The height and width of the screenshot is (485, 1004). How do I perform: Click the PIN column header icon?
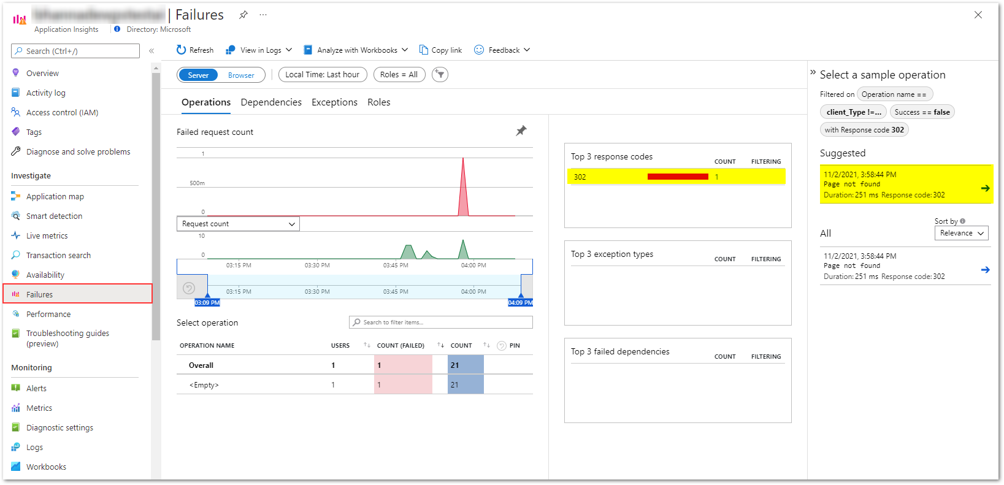tap(502, 346)
